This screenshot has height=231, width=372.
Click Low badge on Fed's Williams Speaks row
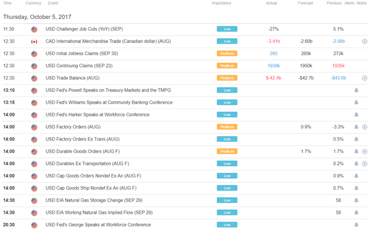pyautogui.click(x=227, y=103)
